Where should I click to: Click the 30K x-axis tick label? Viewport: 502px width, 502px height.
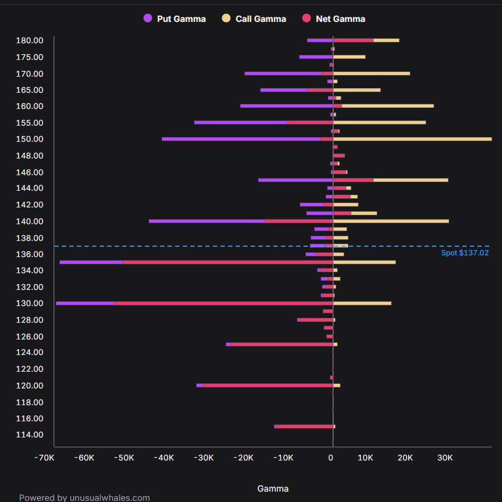[x=445, y=458]
